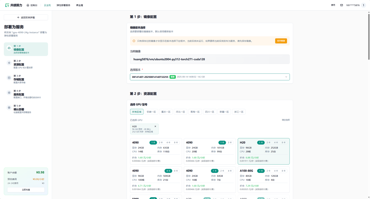Open step 4 服务配置 gear icon
Screen dimensions: 370x199
coord(9,93)
